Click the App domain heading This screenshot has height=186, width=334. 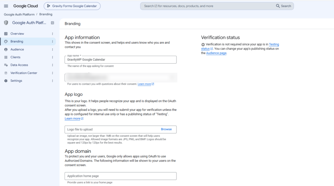pos(78,151)
